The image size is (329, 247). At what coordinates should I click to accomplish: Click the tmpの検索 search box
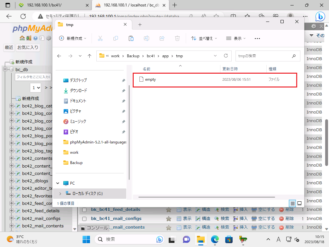(263, 56)
